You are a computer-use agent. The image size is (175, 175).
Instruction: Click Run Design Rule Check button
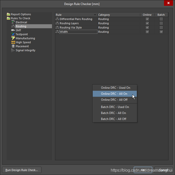click(22, 170)
